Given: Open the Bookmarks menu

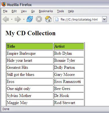Looking at the screenshot, I should point(46,11).
